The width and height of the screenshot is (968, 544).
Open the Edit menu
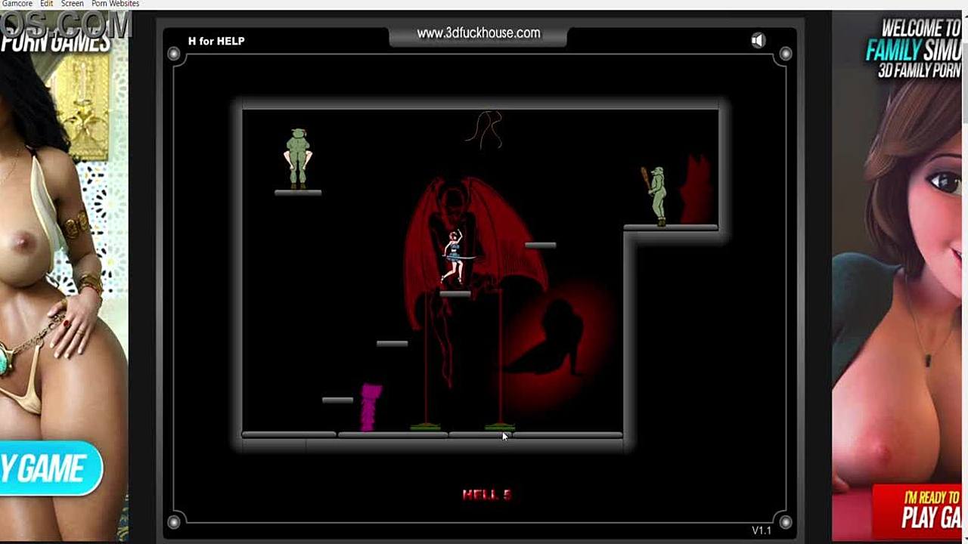tap(47, 4)
